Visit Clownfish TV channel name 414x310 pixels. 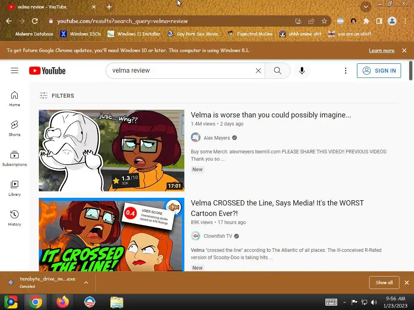pyautogui.click(x=218, y=236)
